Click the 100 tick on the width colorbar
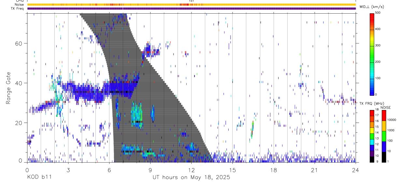 tap(378, 78)
